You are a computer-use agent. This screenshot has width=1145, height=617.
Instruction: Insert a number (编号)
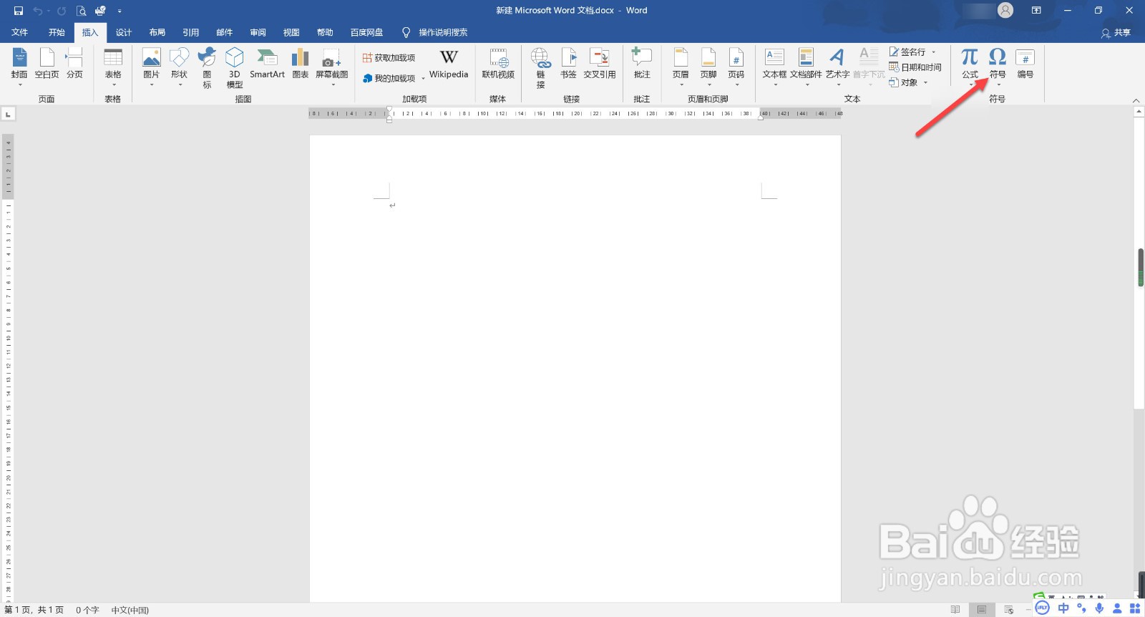(1025, 64)
